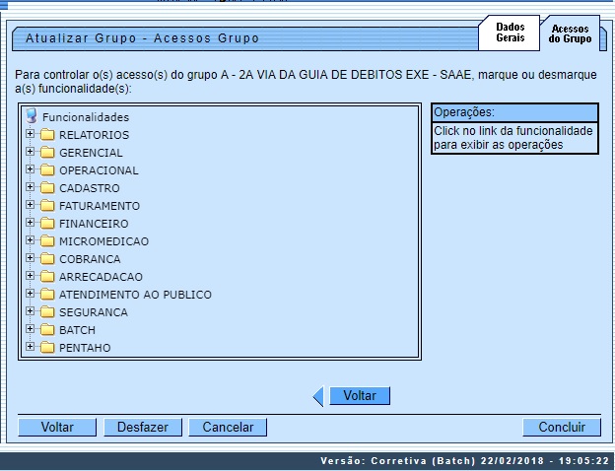
Task: Expand the MICROMEDICAO tree node
Action: click(x=30, y=239)
